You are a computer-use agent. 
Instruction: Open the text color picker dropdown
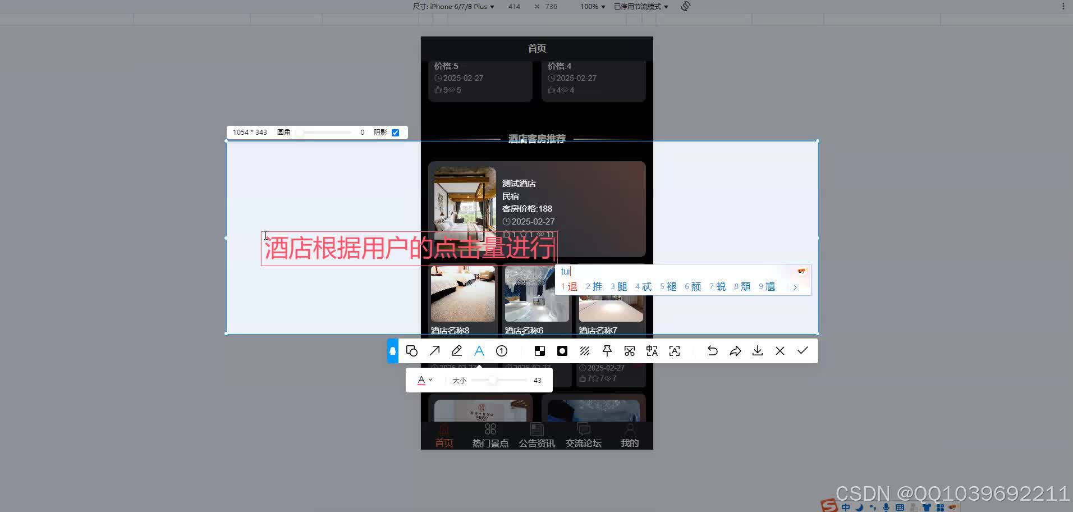click(425, 380)
